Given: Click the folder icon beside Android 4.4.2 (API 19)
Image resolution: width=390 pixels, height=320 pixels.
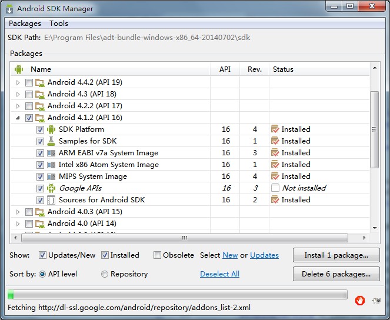Looking at the screenshot, I should point(40,82).
